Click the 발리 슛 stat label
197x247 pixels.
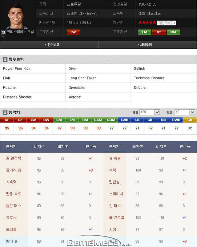click(12, 241)
